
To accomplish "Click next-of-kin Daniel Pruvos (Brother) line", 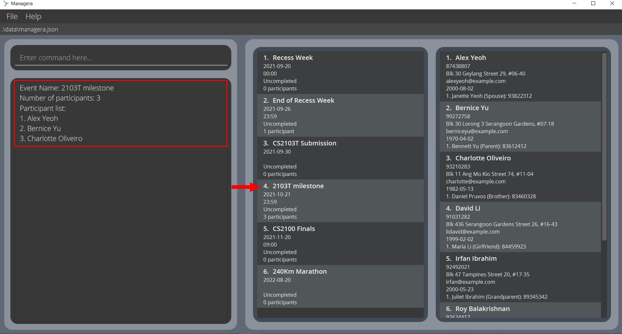I will pos(491,196).
